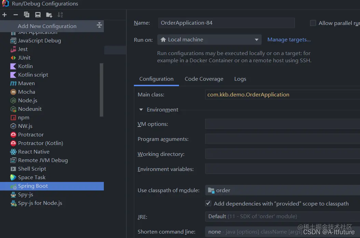Click the JUnit icon in list
Viewport: 360px width, 238px height.
click(x=13, y=58)
